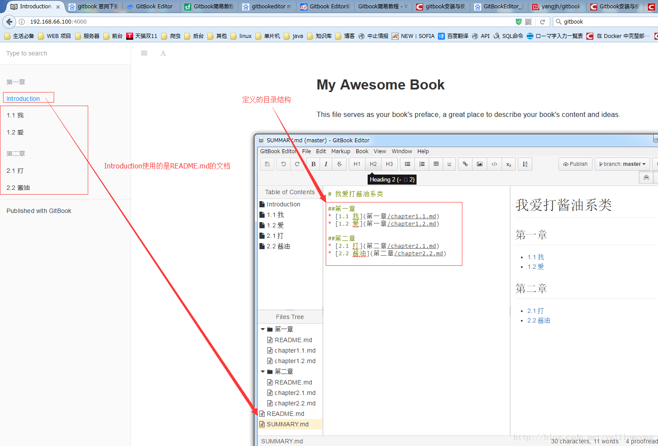Insert an image using the picture icon

[479, 164]
